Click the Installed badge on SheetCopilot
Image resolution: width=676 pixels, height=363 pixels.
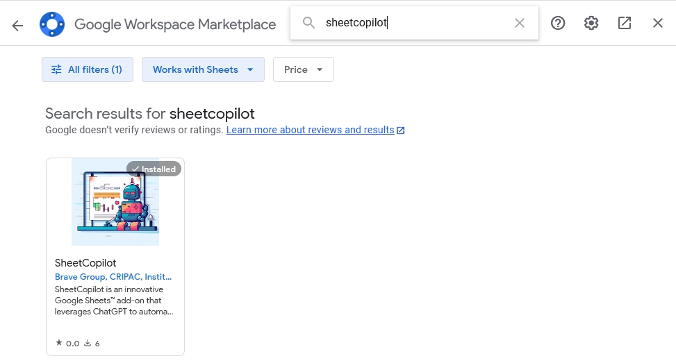click(154, 169)
